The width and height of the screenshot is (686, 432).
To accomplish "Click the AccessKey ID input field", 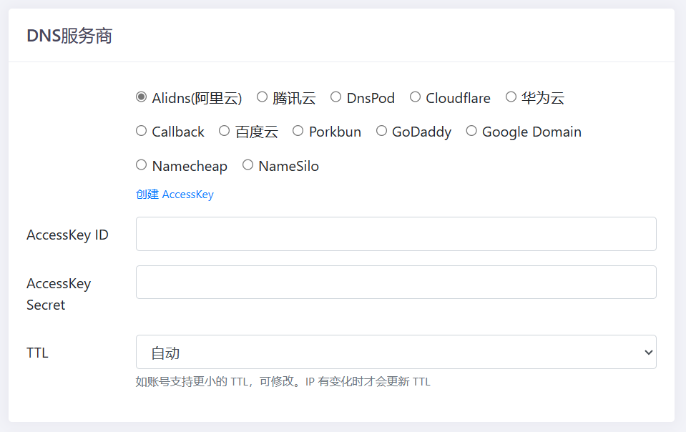I will (396, 234).
